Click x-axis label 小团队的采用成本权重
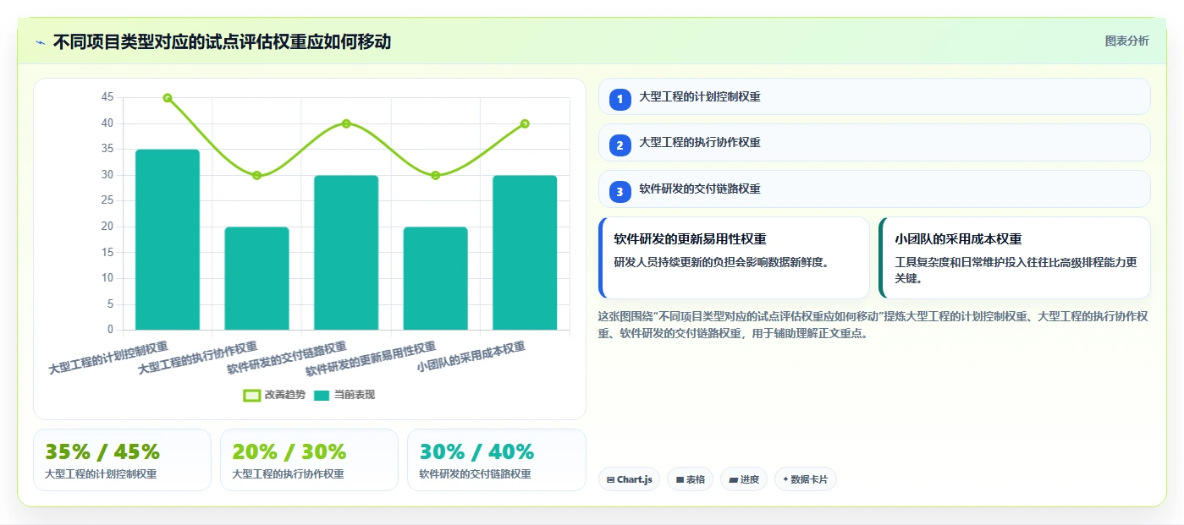The image size is (1184, 525). 471,358
